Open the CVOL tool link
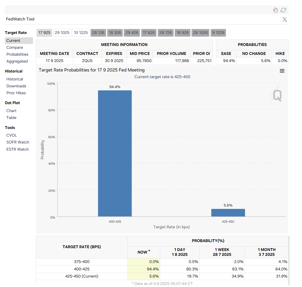302x287 pixels. click(x=12, y=135)
